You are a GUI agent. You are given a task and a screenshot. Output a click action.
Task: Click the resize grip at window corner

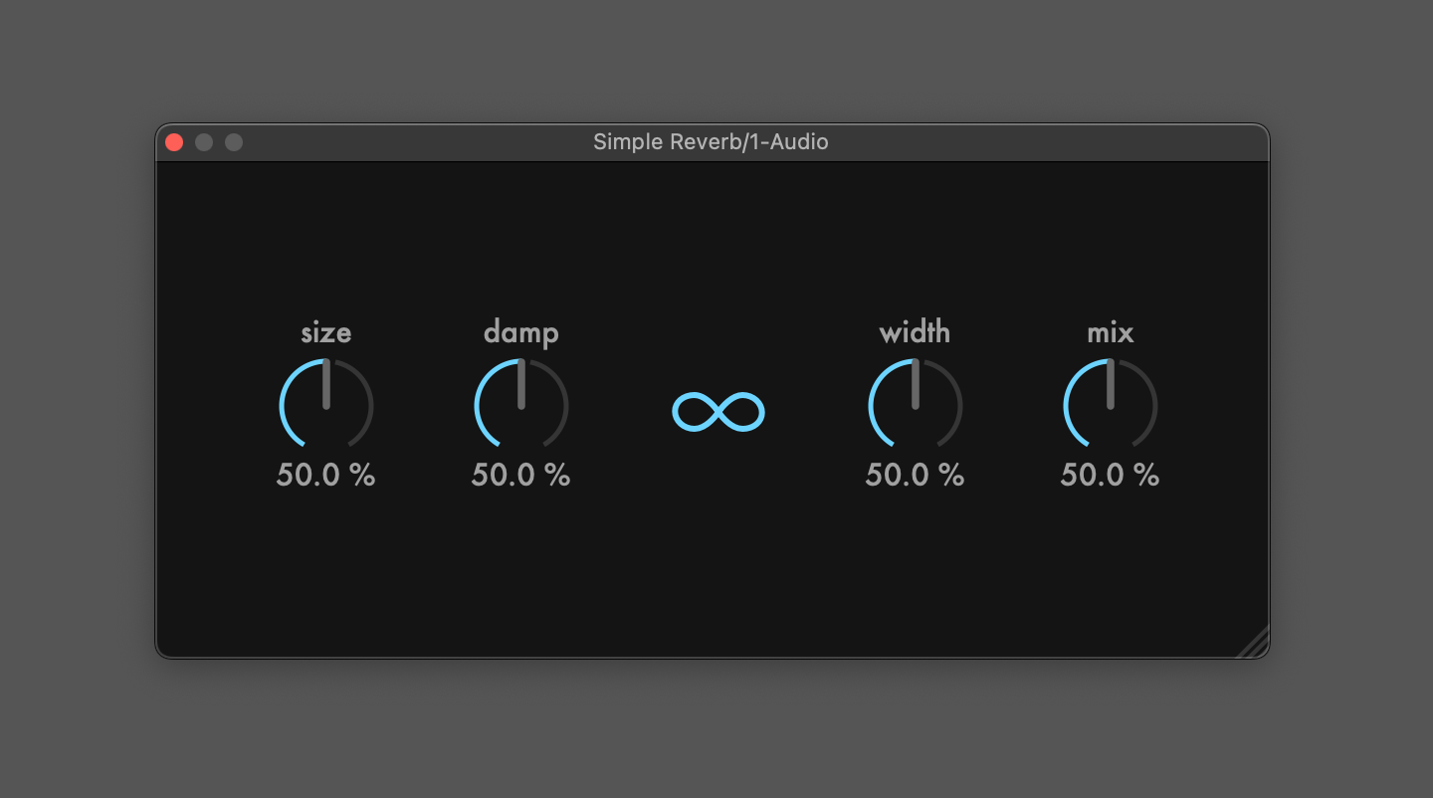tap(1253, 643)
